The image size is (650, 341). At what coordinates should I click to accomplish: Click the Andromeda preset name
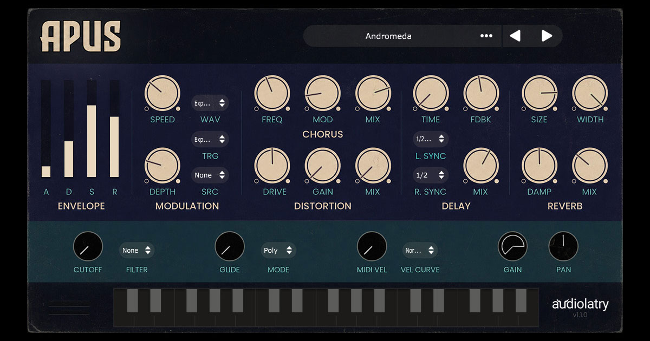pos(388,36)
